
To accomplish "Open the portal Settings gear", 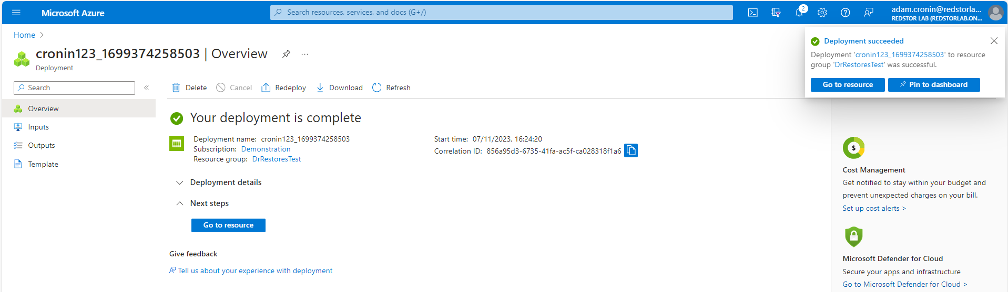I will (822, 13).
